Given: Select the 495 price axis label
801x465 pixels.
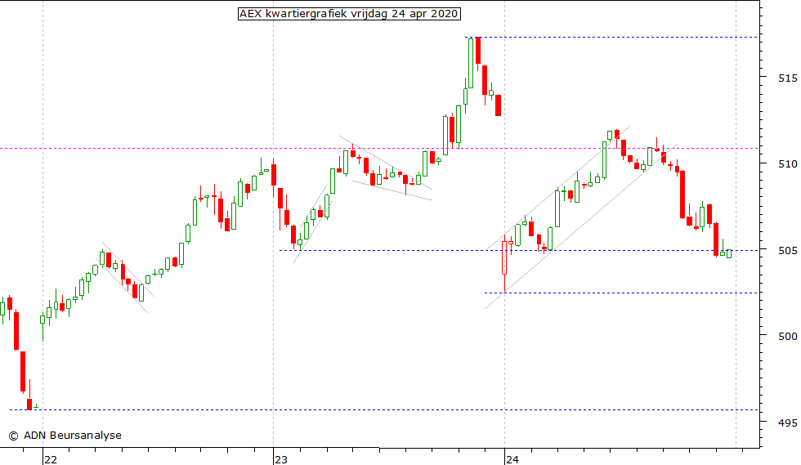Looking at the screenshot, I should coord(787,423).
